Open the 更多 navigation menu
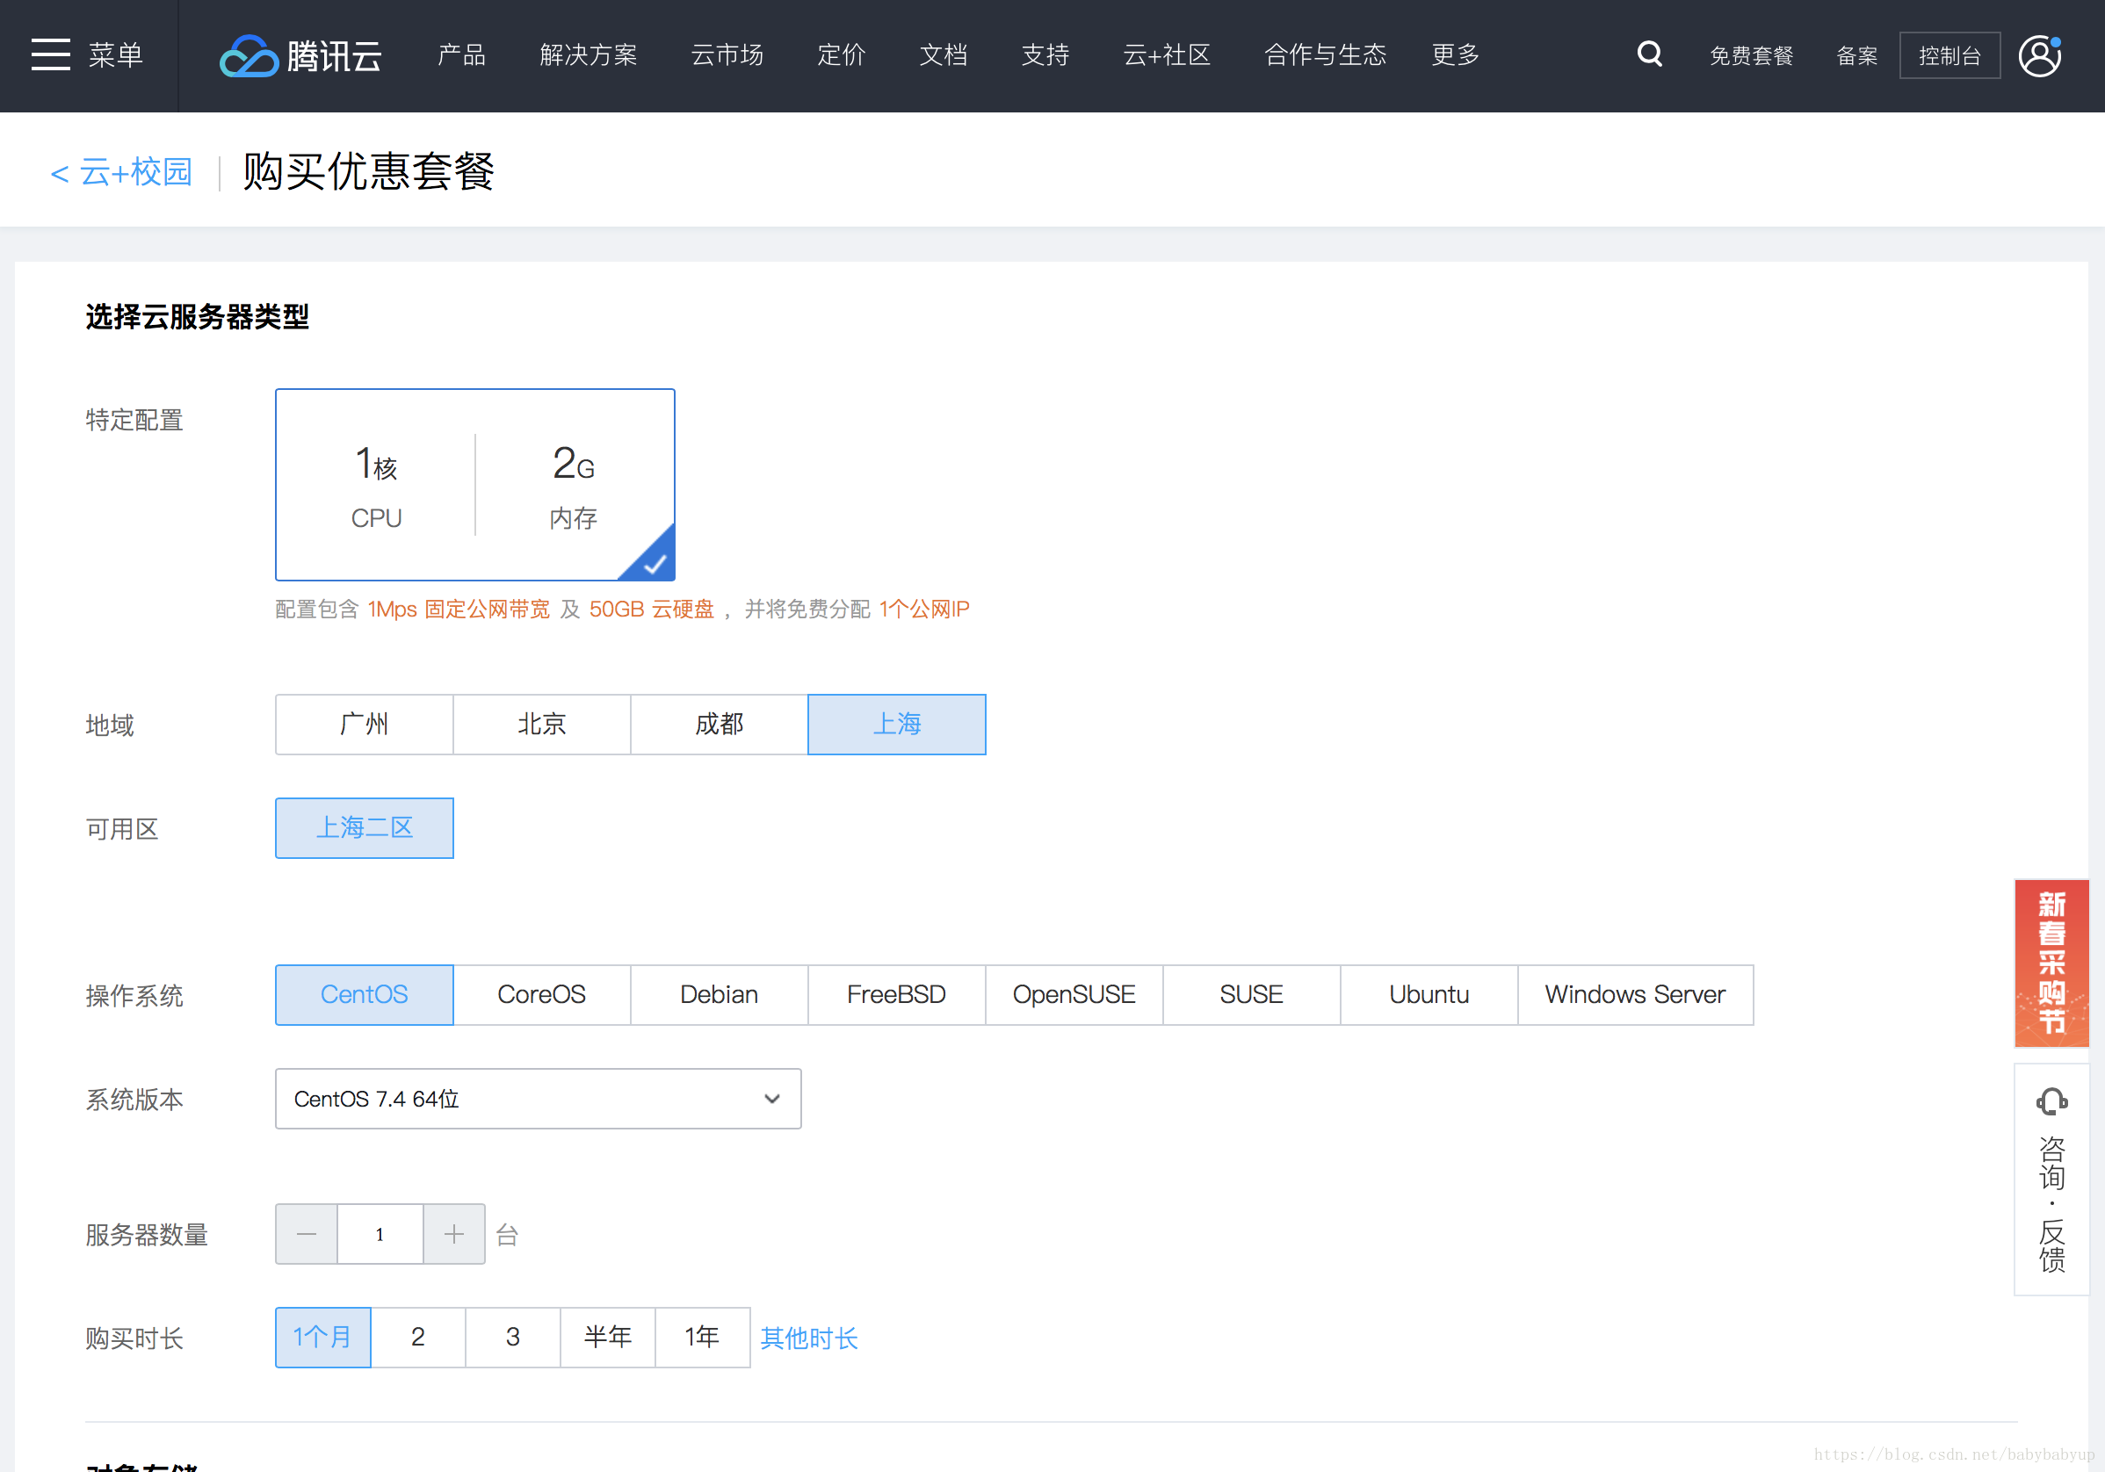 [1455, 55]
